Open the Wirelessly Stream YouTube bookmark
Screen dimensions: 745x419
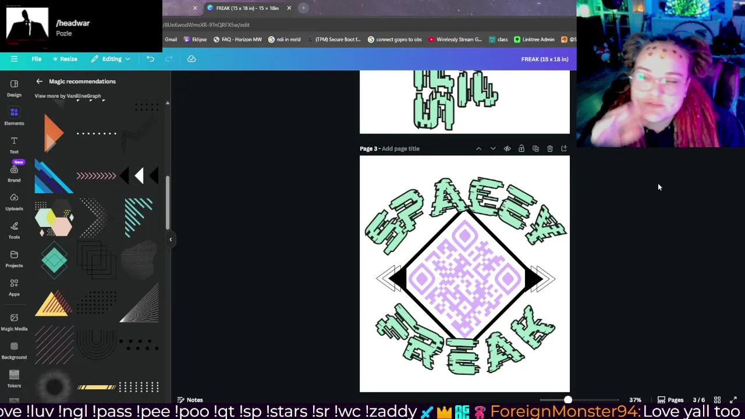coord(455,40)
